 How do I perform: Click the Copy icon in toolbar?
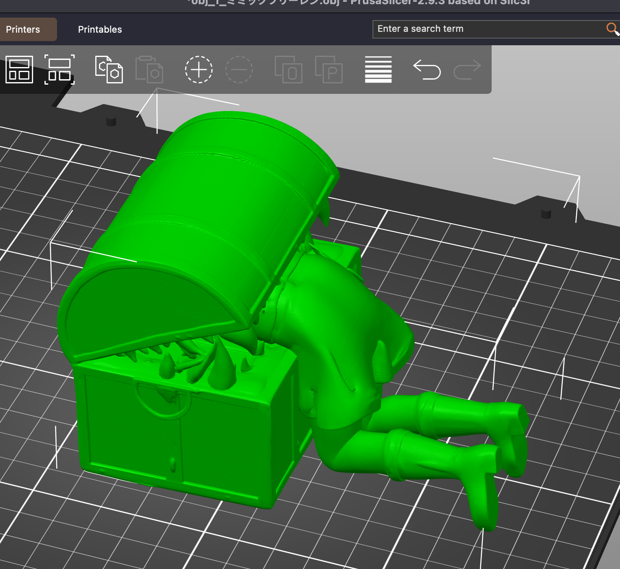pos(109,70)
